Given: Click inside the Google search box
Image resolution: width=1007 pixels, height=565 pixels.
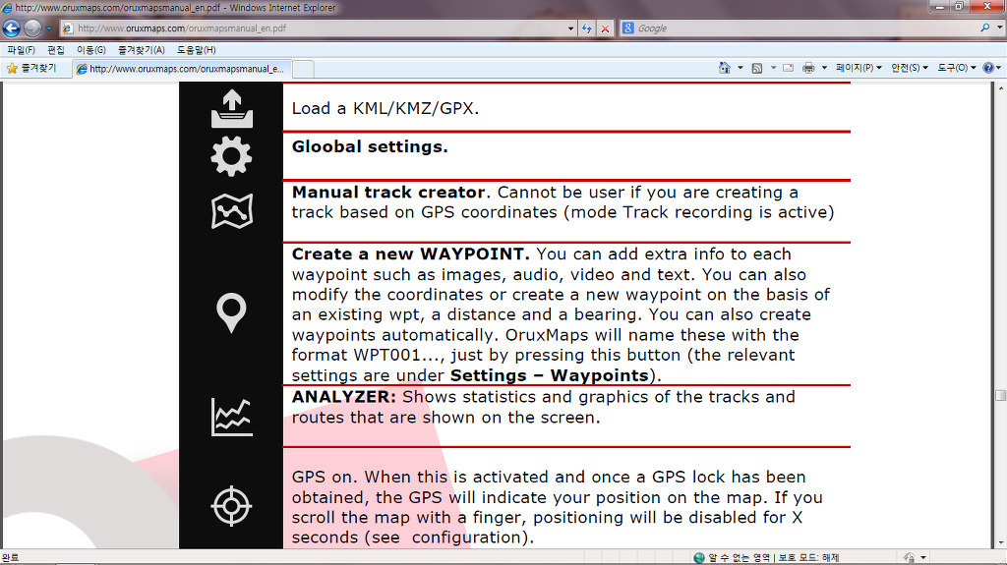Looking at the screenshot, I should click(x=806, y=28).
